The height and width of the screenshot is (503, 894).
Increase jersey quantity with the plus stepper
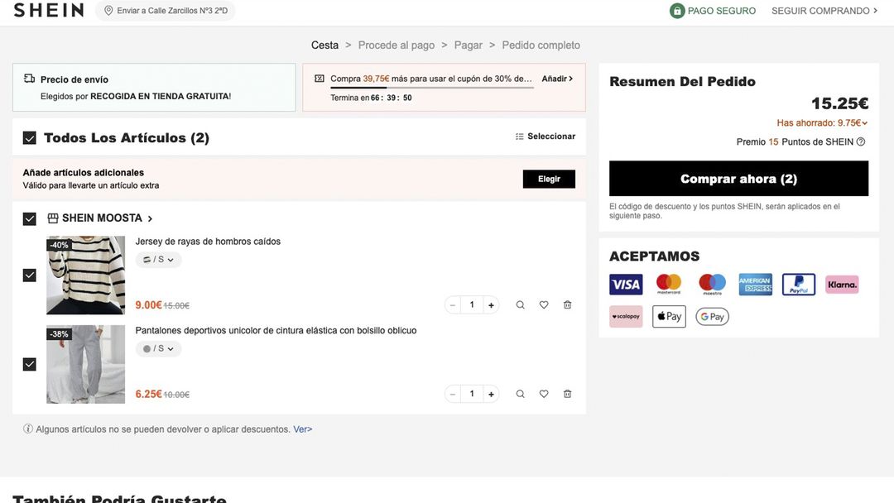click(490, 304)
